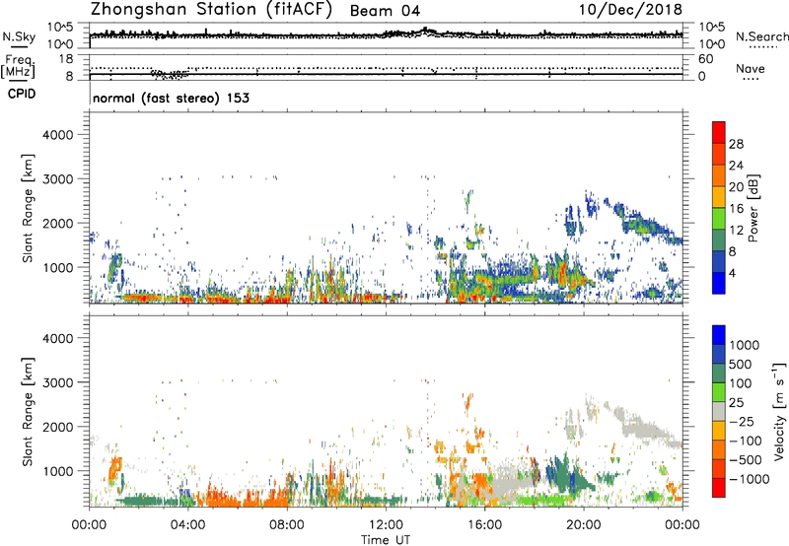
Task: Click velocity colorbar tick '-1000'
Action: pos(750,479)
